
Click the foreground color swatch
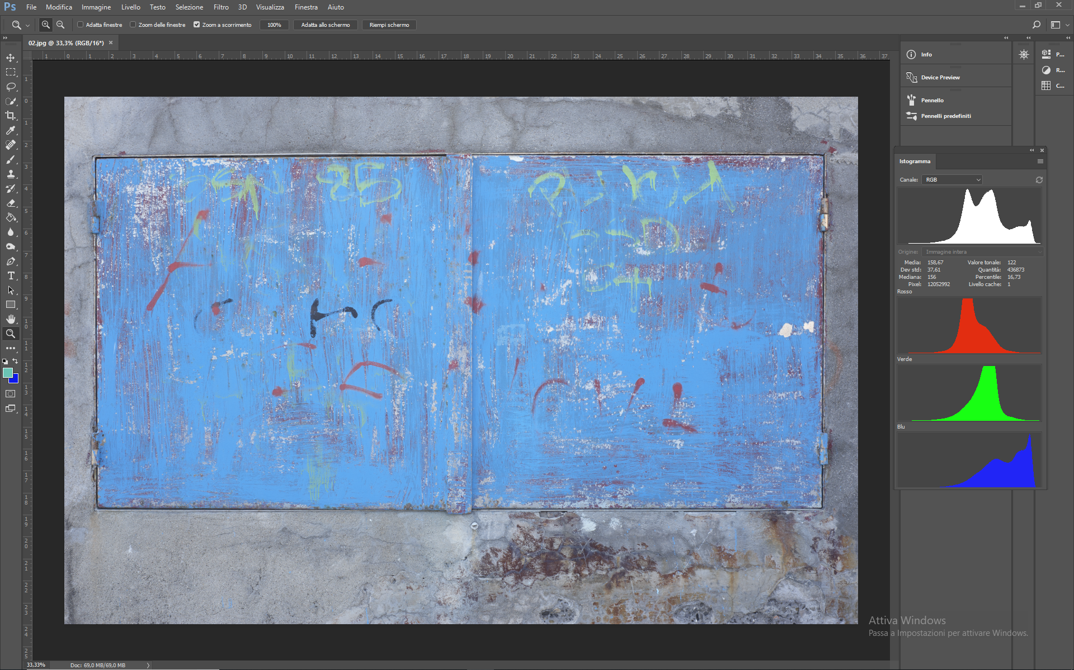point(7,373)
